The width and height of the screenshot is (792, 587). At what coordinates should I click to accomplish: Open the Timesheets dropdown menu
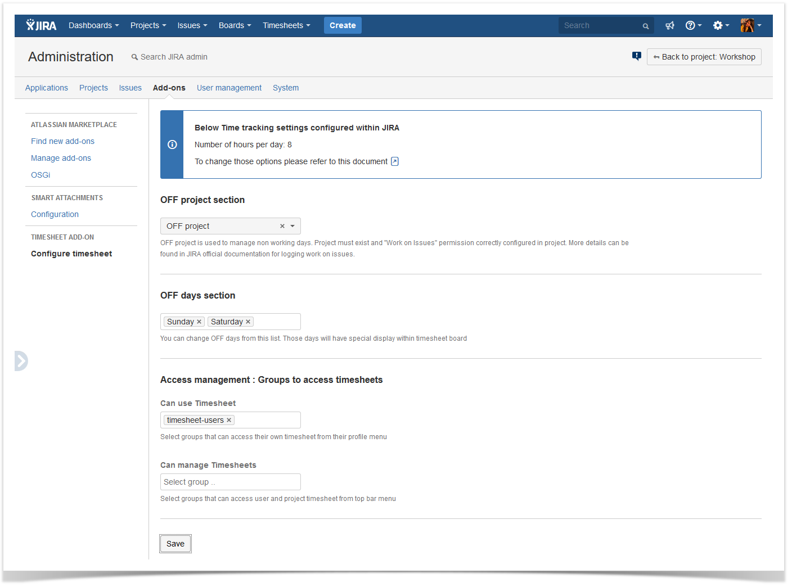tap(286, 25)
